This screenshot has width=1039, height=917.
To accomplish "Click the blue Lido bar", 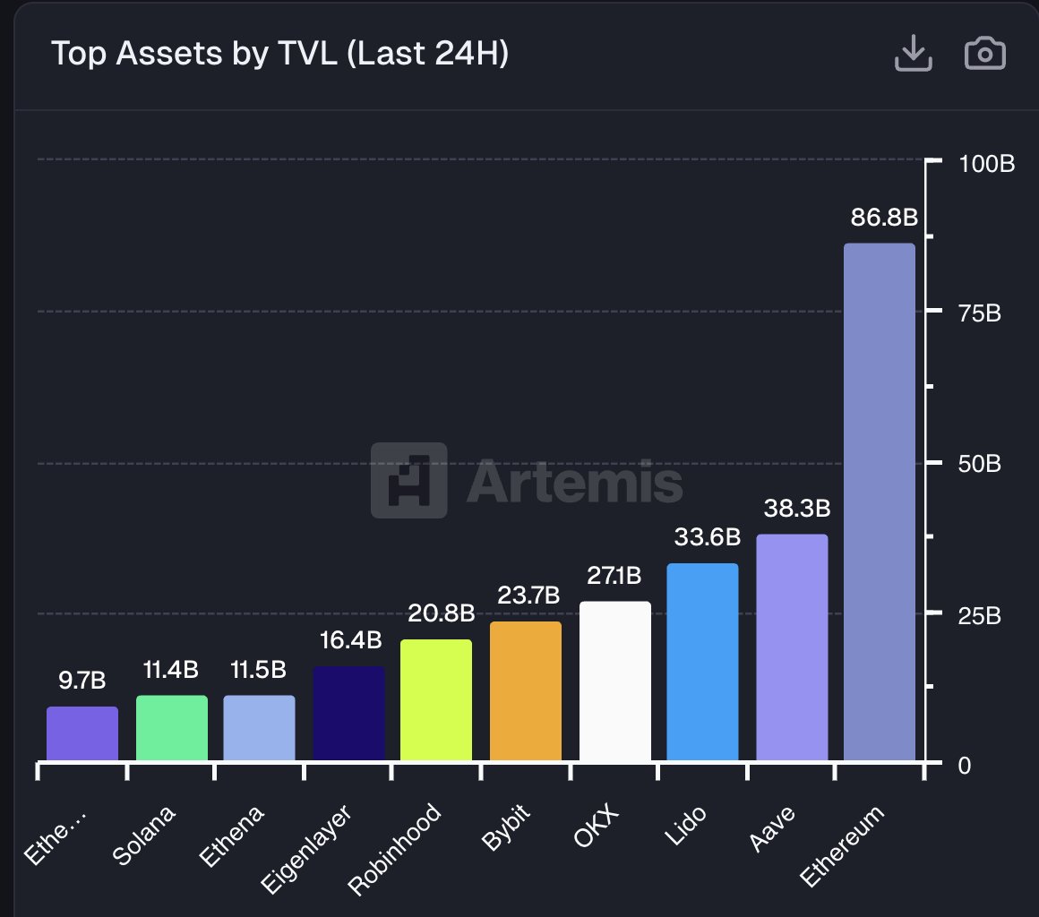I will [703, 662].
